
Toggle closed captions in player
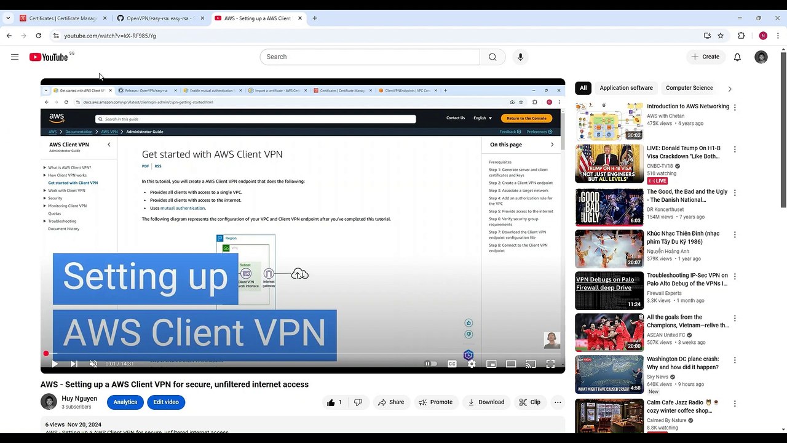click(452, 364)
